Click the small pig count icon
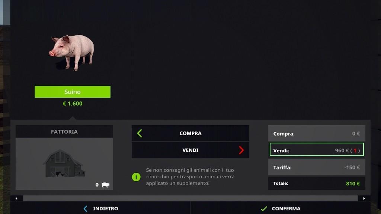Viewport: 381px width, 214px height. [x=105, y=185]
